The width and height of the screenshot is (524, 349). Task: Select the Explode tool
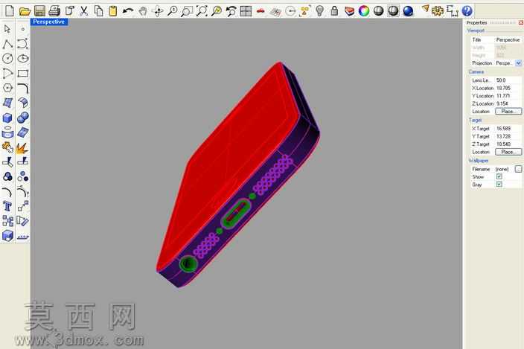[x=23, y=147]
